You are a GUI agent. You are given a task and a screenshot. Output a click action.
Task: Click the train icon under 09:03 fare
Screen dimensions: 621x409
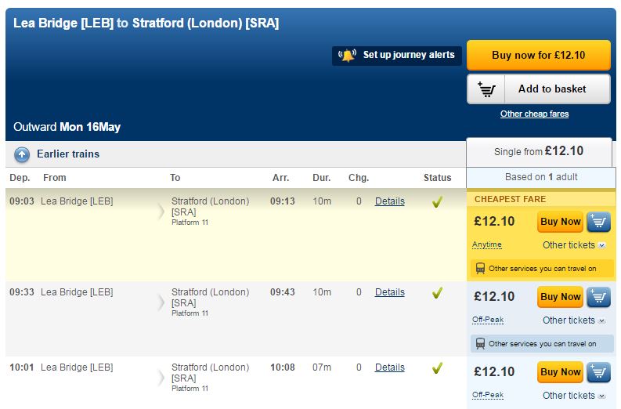click(x=479, y=268)
